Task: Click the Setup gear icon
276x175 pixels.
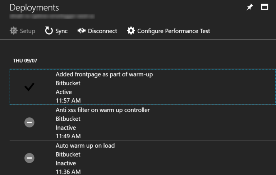Action: (x=14, y=31)
